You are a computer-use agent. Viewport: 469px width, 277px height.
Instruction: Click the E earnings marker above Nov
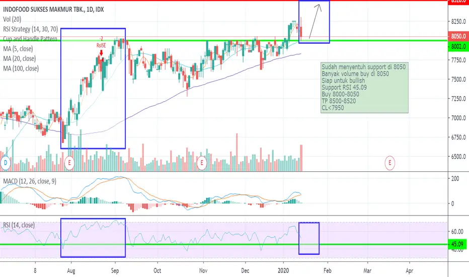click(x=202, y=163)
